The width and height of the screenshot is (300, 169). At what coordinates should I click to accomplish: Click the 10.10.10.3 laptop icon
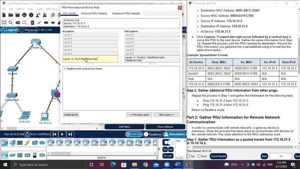[24, 115]
